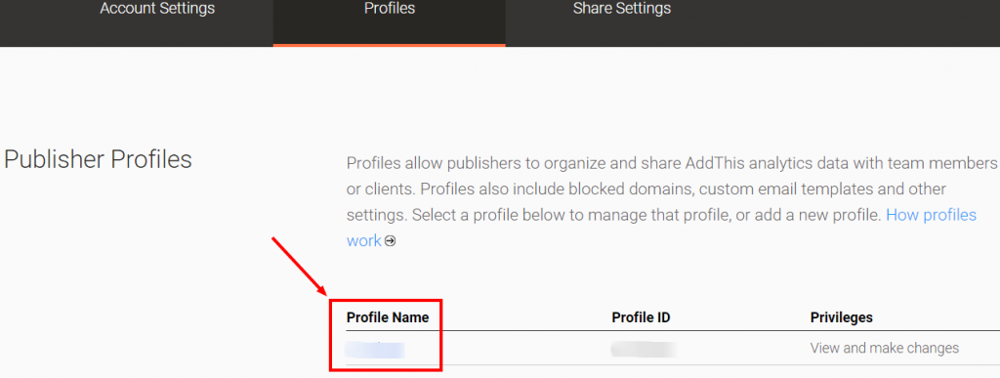
Task: Click the circled arrow icon after "work"
Action: click(x=391, y=241)
